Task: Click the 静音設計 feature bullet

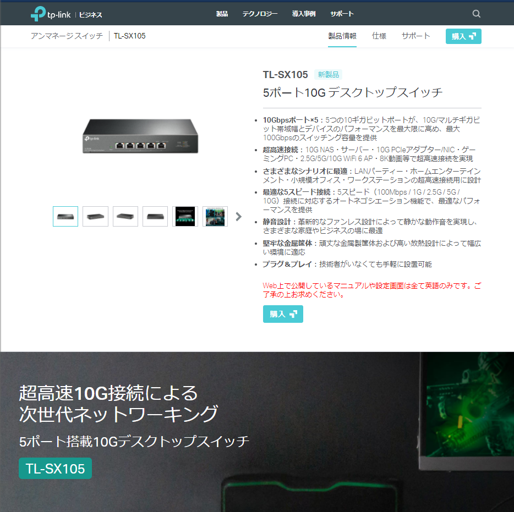Action: 371,226
